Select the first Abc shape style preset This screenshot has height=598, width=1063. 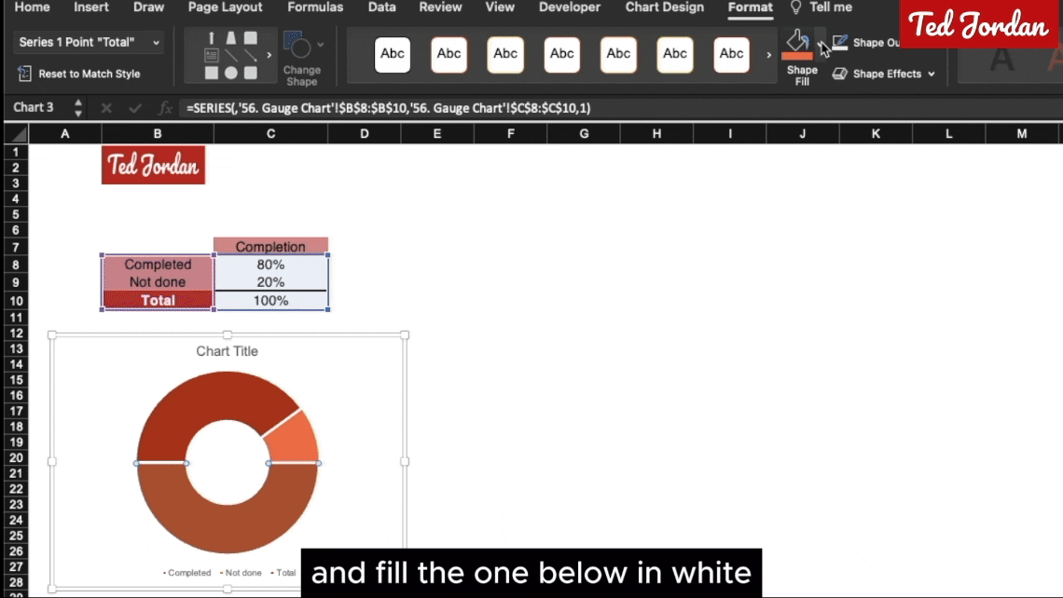tap(393, 54)
